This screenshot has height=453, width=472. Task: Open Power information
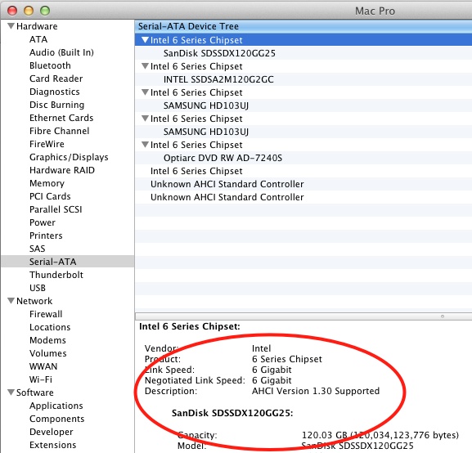[x=43, y=222]
